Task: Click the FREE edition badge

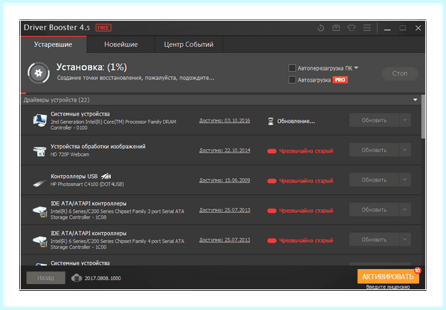Action: (103, 28)
